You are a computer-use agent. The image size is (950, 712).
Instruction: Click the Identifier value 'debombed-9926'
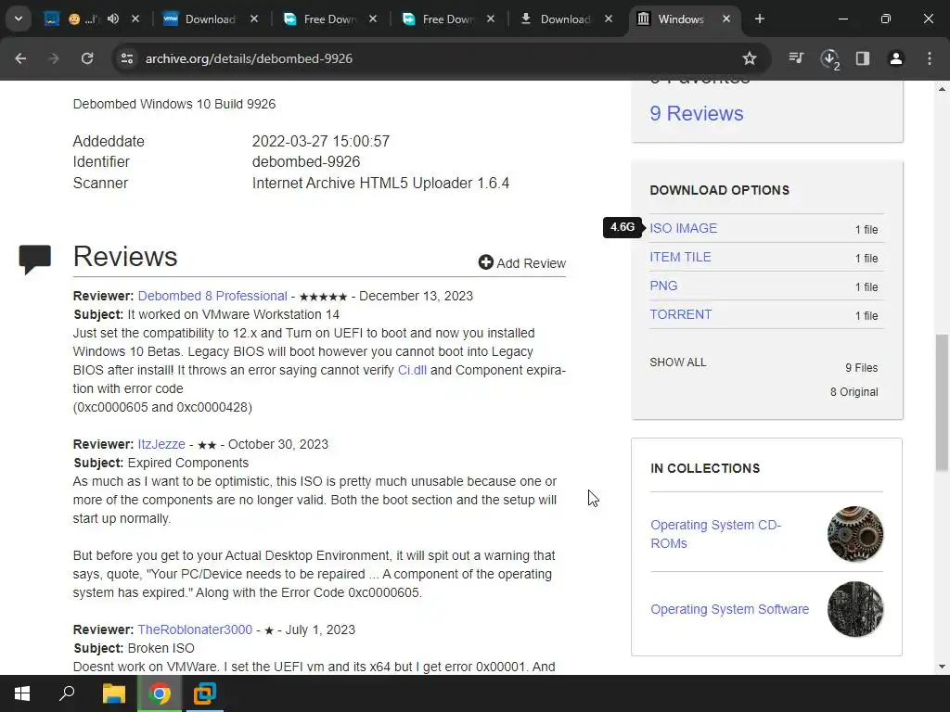click(306, 161)
